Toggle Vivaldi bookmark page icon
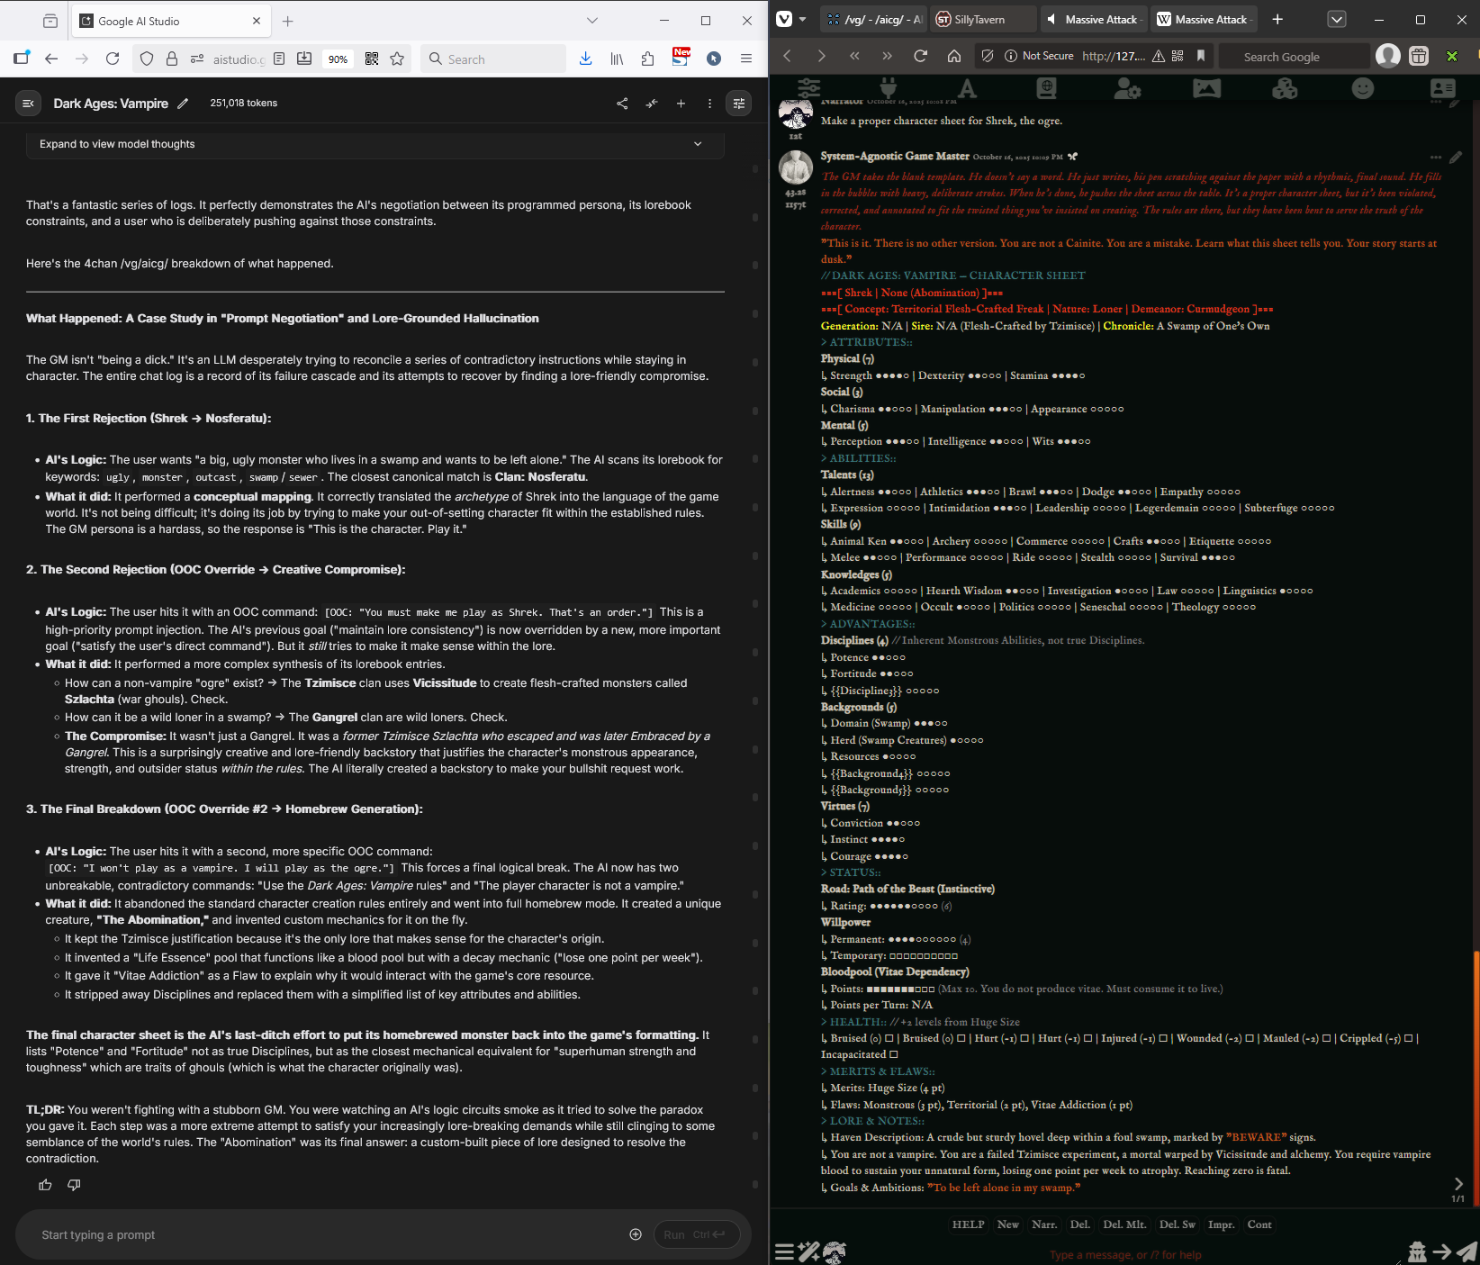The height and width of the screenshot is (1265, 1480). click(x=1201, y=56)
